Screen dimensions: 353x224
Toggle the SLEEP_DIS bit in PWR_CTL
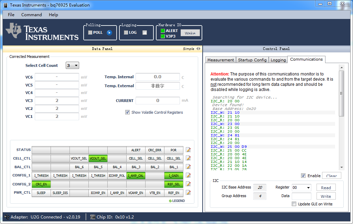(60, 193)
